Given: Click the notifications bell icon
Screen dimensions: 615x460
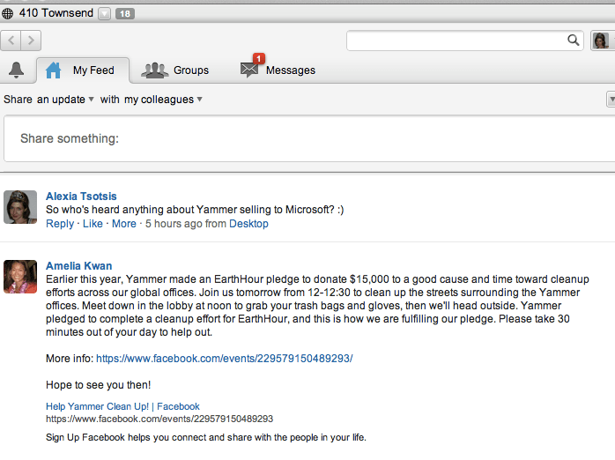Looking at the screenshot, I should [16, 70].
